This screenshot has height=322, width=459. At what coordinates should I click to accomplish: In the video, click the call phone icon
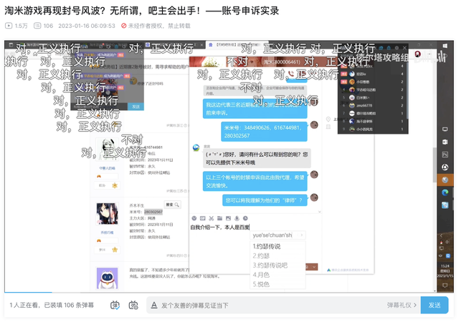(291, 74)
